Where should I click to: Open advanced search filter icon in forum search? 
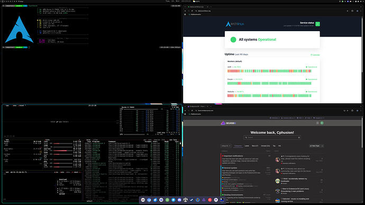coord(299,137)
